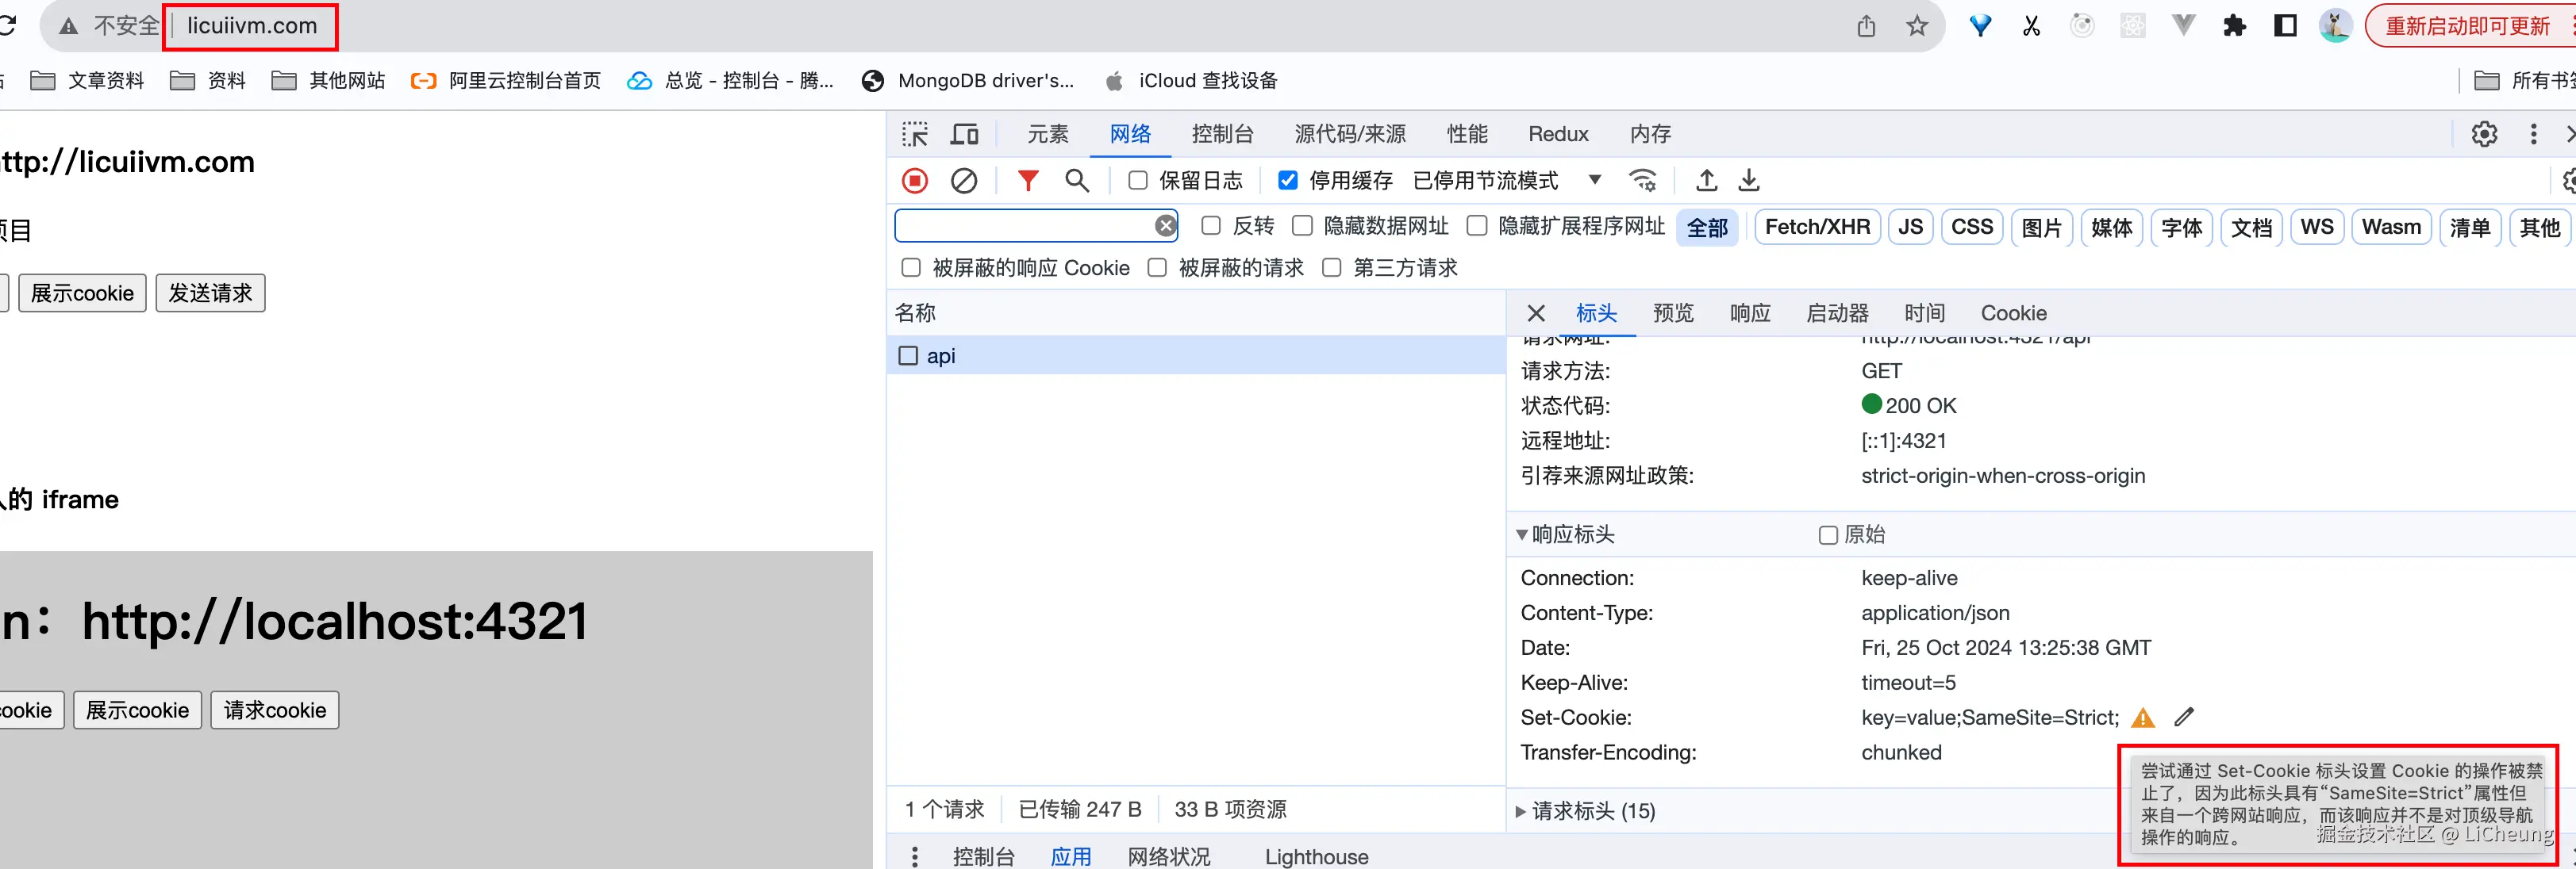Switch to the 控制台 DevTools tab
Image resolution: width=2576 pixels, height=869 pixels.
[x=1222, y=134]
